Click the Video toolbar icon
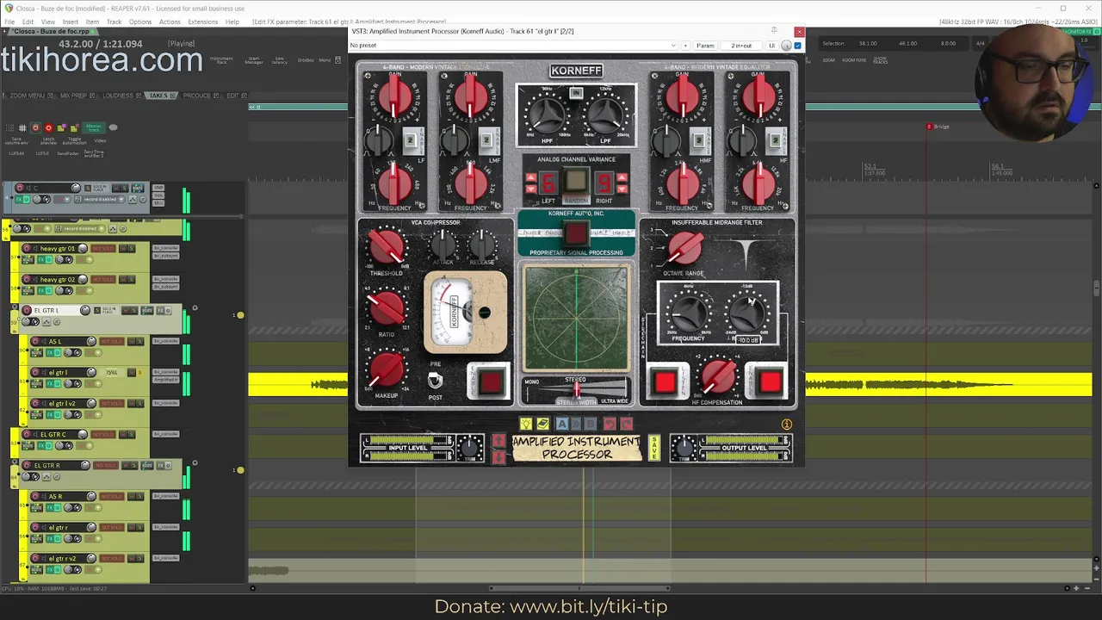Image resolution: width=1102 pixels, height=620 pixels. pyautogui.click(x=101, y=140)
